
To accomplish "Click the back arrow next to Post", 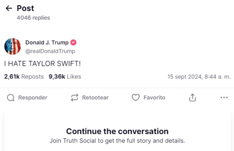I will [x=9, y=8].
